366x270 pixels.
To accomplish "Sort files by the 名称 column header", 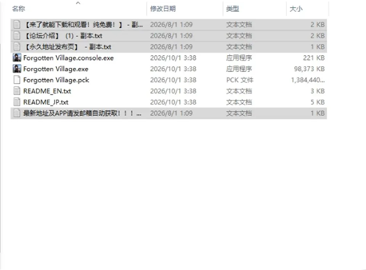I will coord(19,9).
